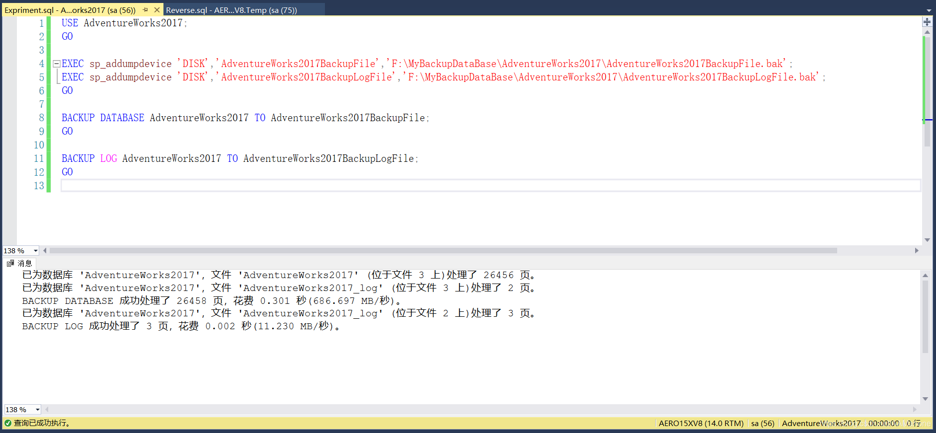Click the GO statement on line 2

[67, 36]
